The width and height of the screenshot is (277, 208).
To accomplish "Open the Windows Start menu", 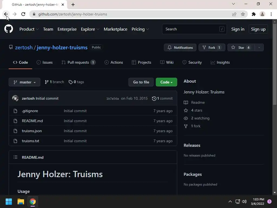I will coord(9,201).
